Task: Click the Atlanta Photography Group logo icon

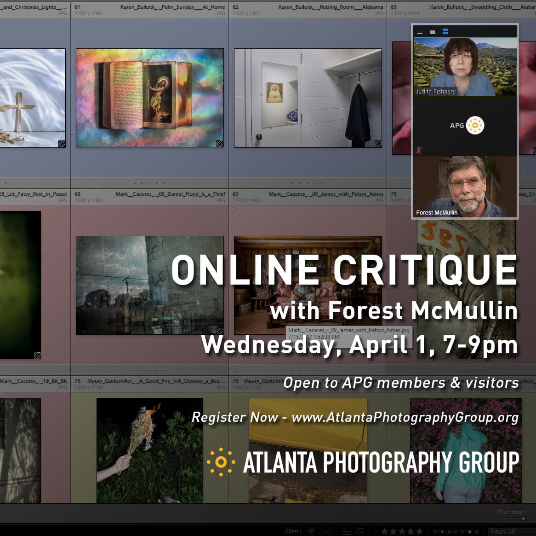Action: tap(221, 462)
